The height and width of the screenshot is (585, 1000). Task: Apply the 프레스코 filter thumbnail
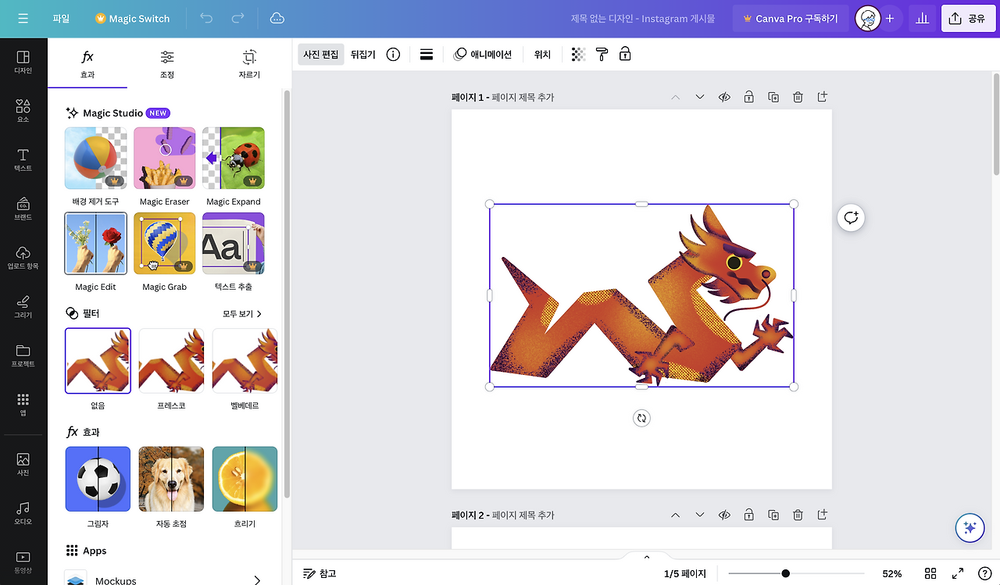point(171,361)
